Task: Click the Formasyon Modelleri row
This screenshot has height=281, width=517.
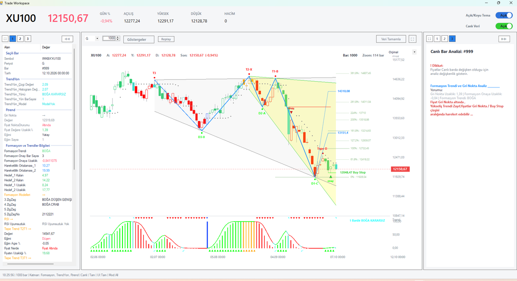Action: 38,195
